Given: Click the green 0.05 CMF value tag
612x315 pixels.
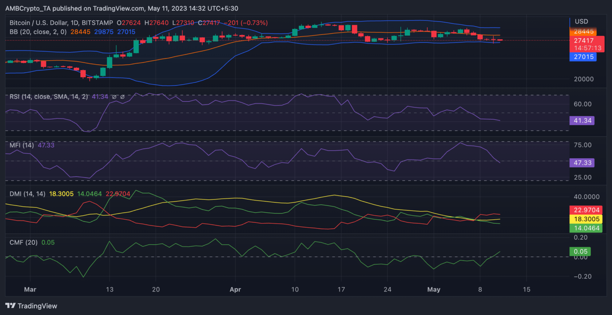Looking at the screenshot, I should [x=580, y=252].
